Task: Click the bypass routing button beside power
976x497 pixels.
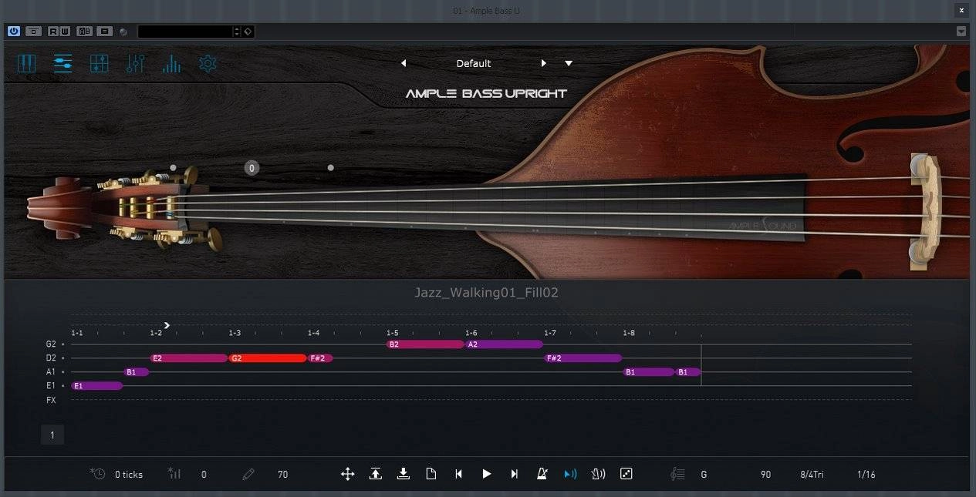Action: click(34, 32)
